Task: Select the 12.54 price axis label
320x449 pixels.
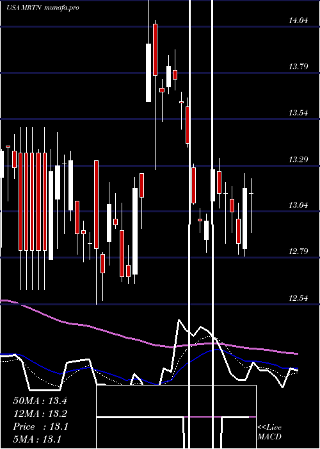Action: [x=298, y=298]
